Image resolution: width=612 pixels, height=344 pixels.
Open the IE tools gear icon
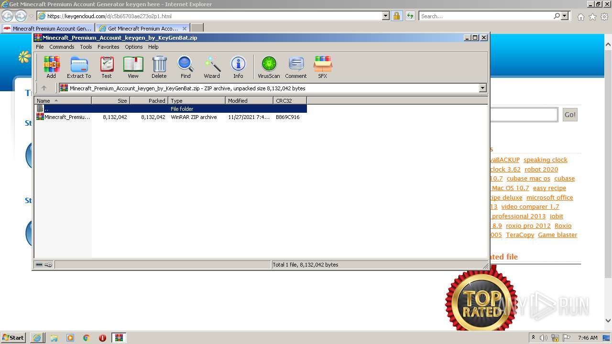(x=604, y=17)
